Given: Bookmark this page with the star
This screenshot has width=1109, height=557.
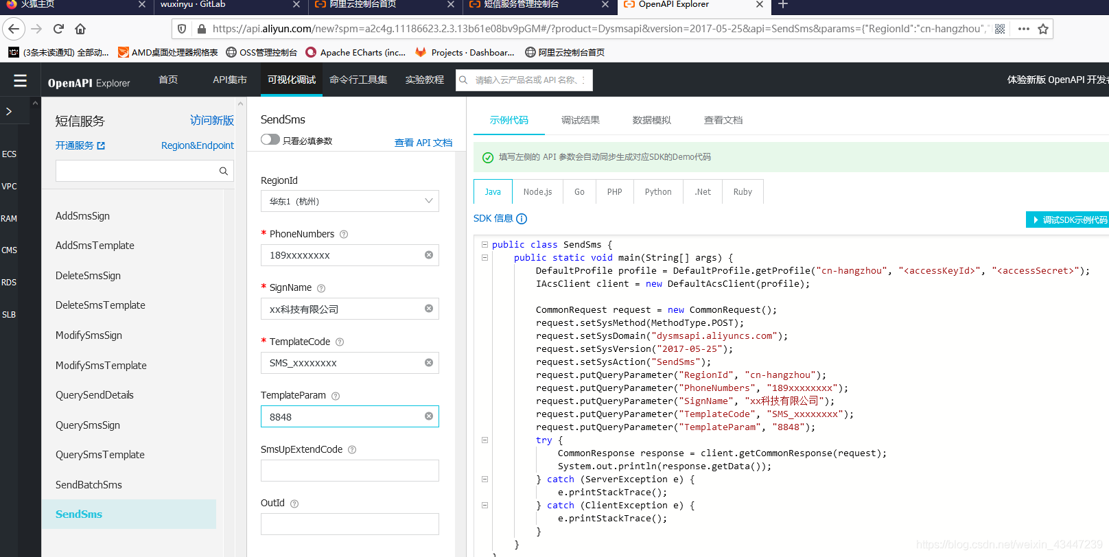Looking at the screenshot, I should (1043, 29).
